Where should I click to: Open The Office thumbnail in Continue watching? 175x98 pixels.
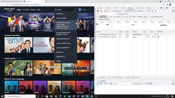19,45
